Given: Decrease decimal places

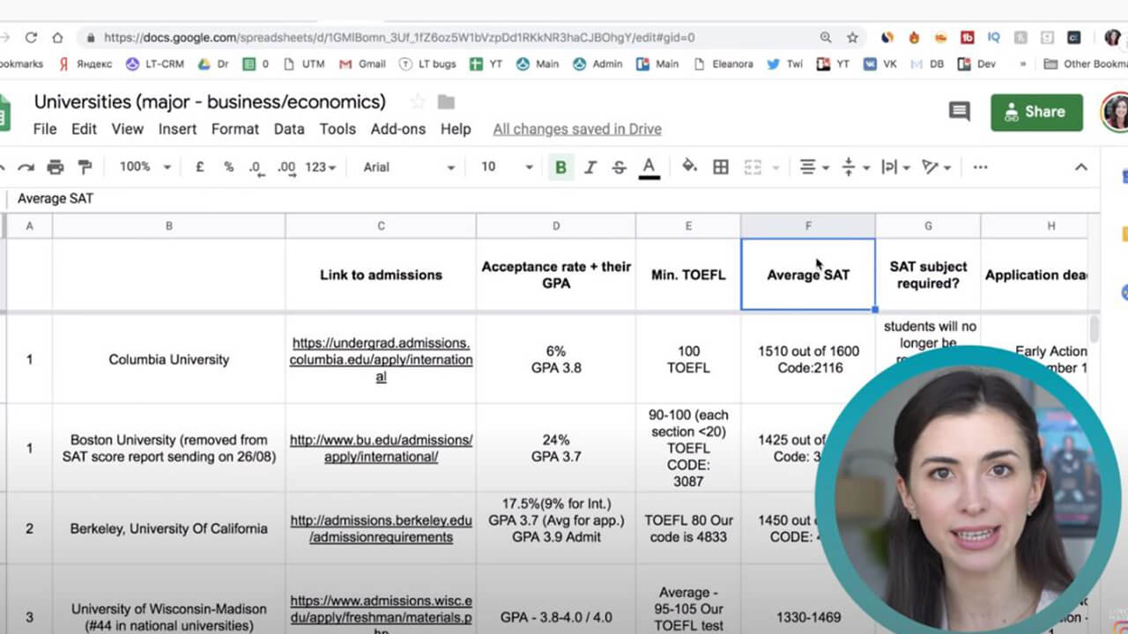Looking at the screenshot, I should click(256, 167).
